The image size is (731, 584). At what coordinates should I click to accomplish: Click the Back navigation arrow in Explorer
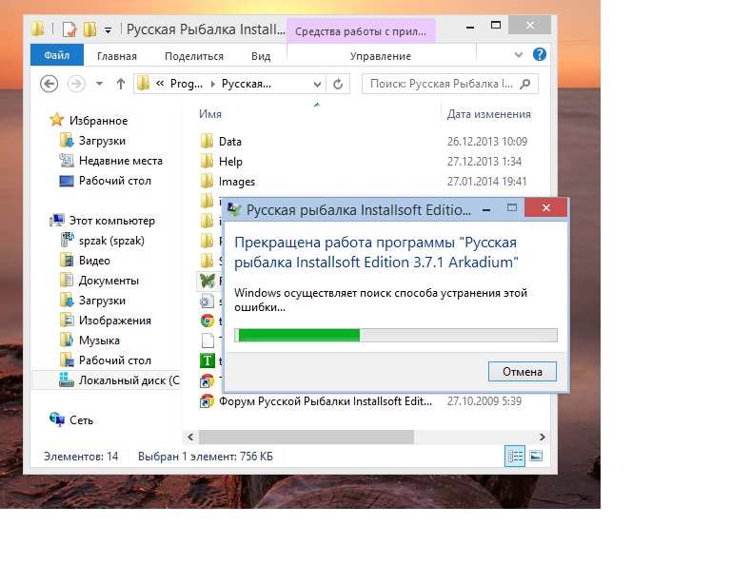click(49, 84)
